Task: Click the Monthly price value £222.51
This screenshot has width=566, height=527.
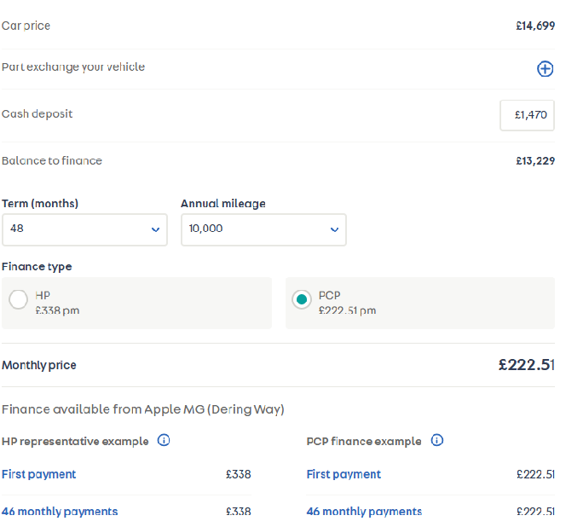Action: (526, 365)
